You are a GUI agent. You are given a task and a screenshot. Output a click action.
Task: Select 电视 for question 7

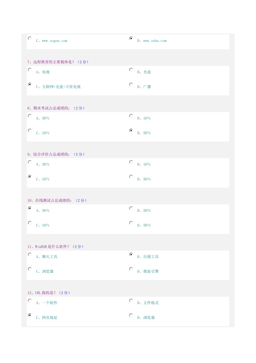pos(30,70)
